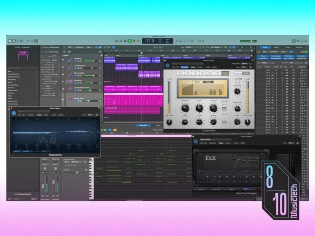Open the Edit menu in Tracks area
This screenshot has width=315, height=236.
tap(70, 47)
